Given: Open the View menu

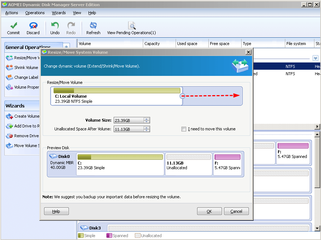Looking at the screenshot, I should pyautogui.click(x=77, y=13).
